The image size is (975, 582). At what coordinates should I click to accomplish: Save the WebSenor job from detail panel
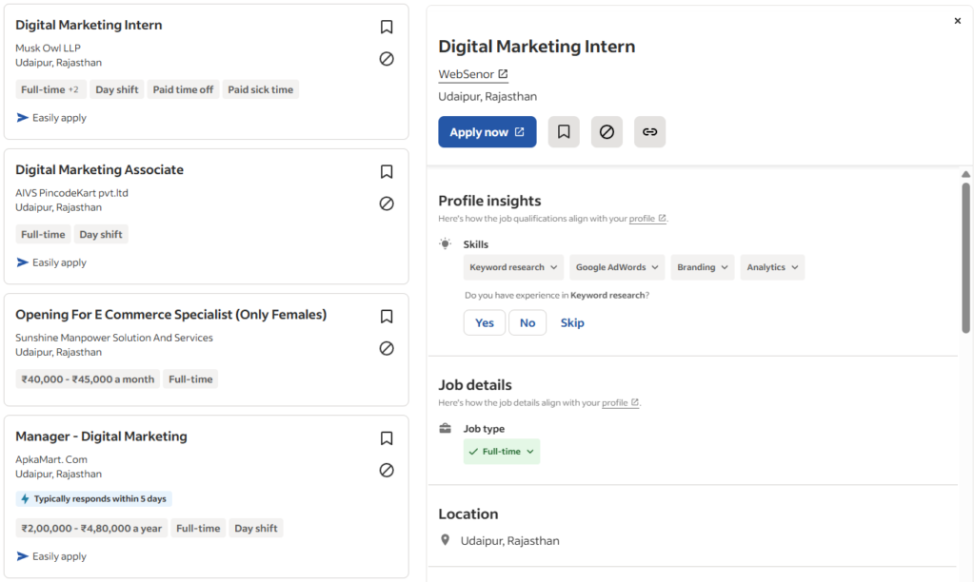pyautogui.click(x=564, y=132)
